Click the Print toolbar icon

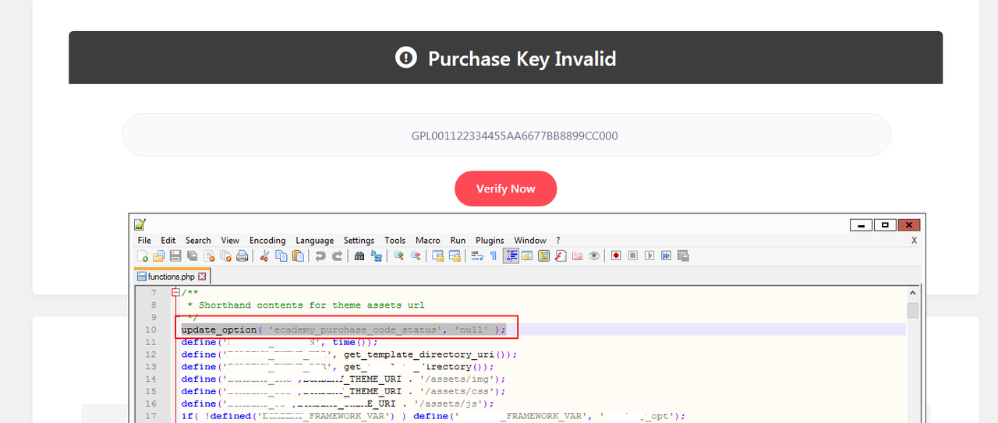pyautogui.click(x=242, y=256)
